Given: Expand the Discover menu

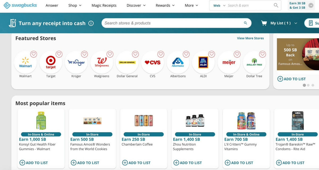Looking at the screenshot, I should click(136, 5).
